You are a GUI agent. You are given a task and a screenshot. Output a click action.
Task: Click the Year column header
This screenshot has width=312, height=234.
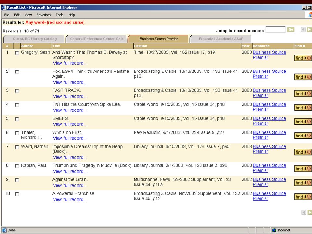click(x=247, y=46)
